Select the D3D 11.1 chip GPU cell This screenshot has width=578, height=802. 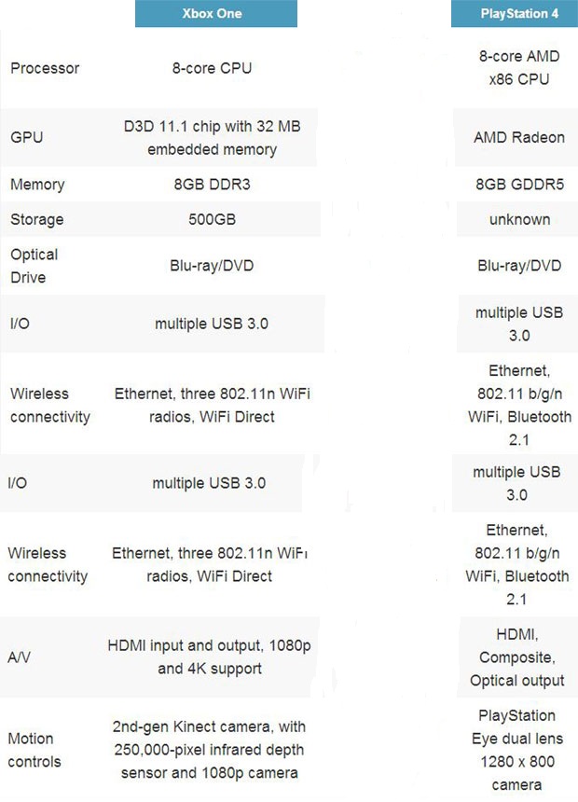click(212, 137)
